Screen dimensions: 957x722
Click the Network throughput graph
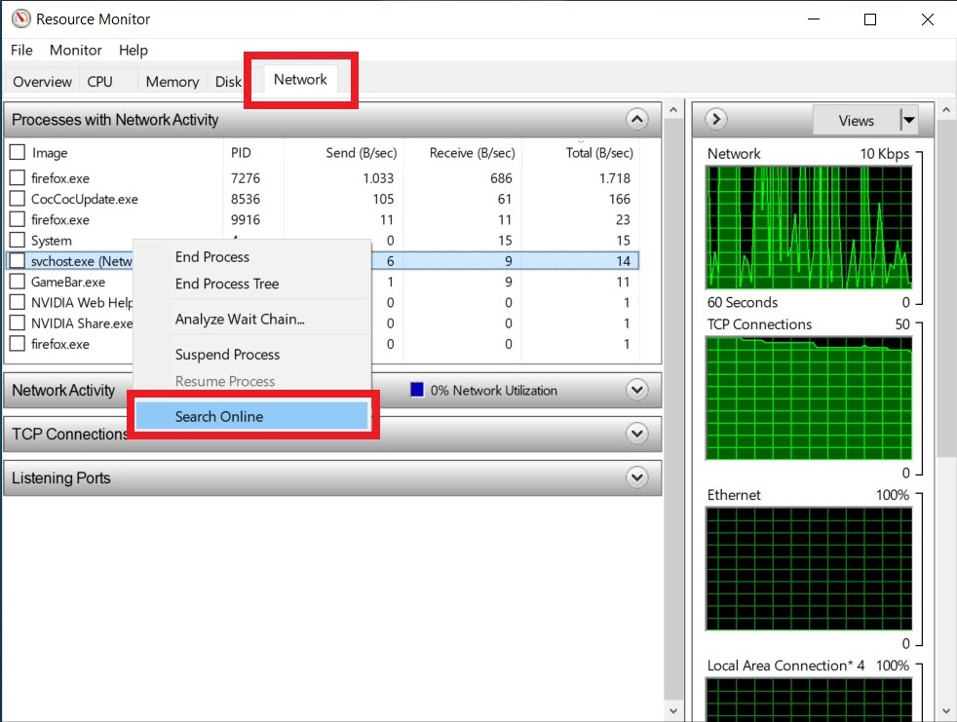coord(809,227)
